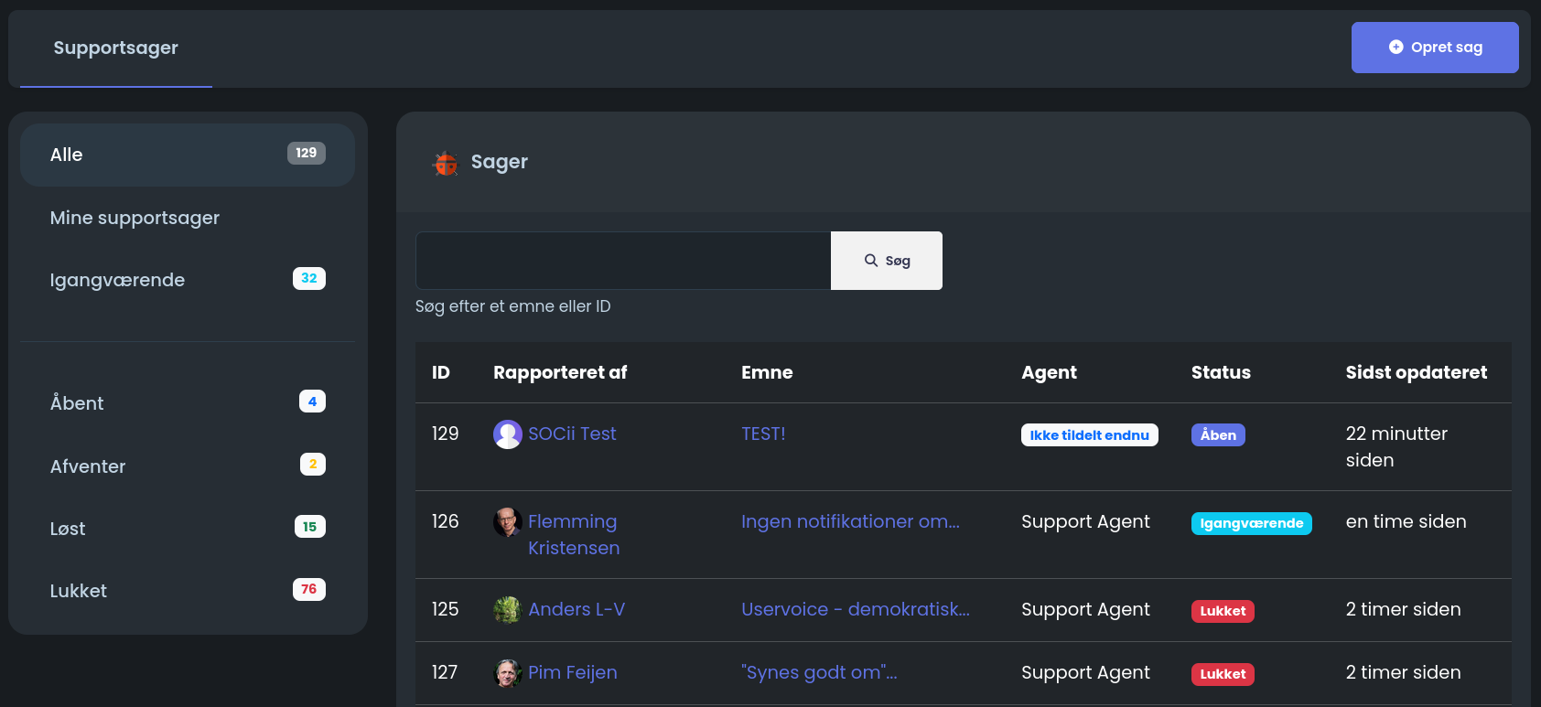
Task: Filter by Igangværende tickets
Action: pos(117,280)
